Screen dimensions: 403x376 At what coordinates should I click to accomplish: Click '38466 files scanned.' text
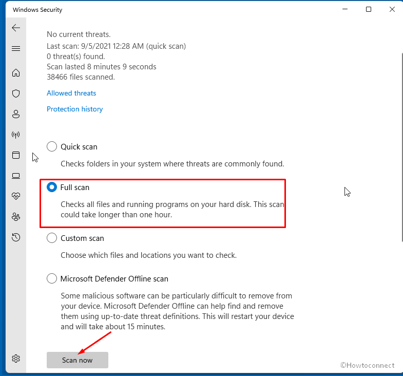click(81, 77)
